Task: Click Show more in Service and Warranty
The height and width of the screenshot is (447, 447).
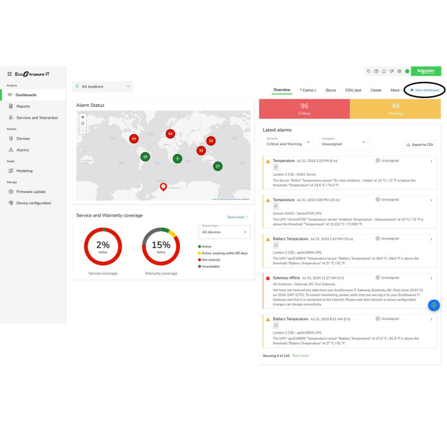Action: point(237,217)
